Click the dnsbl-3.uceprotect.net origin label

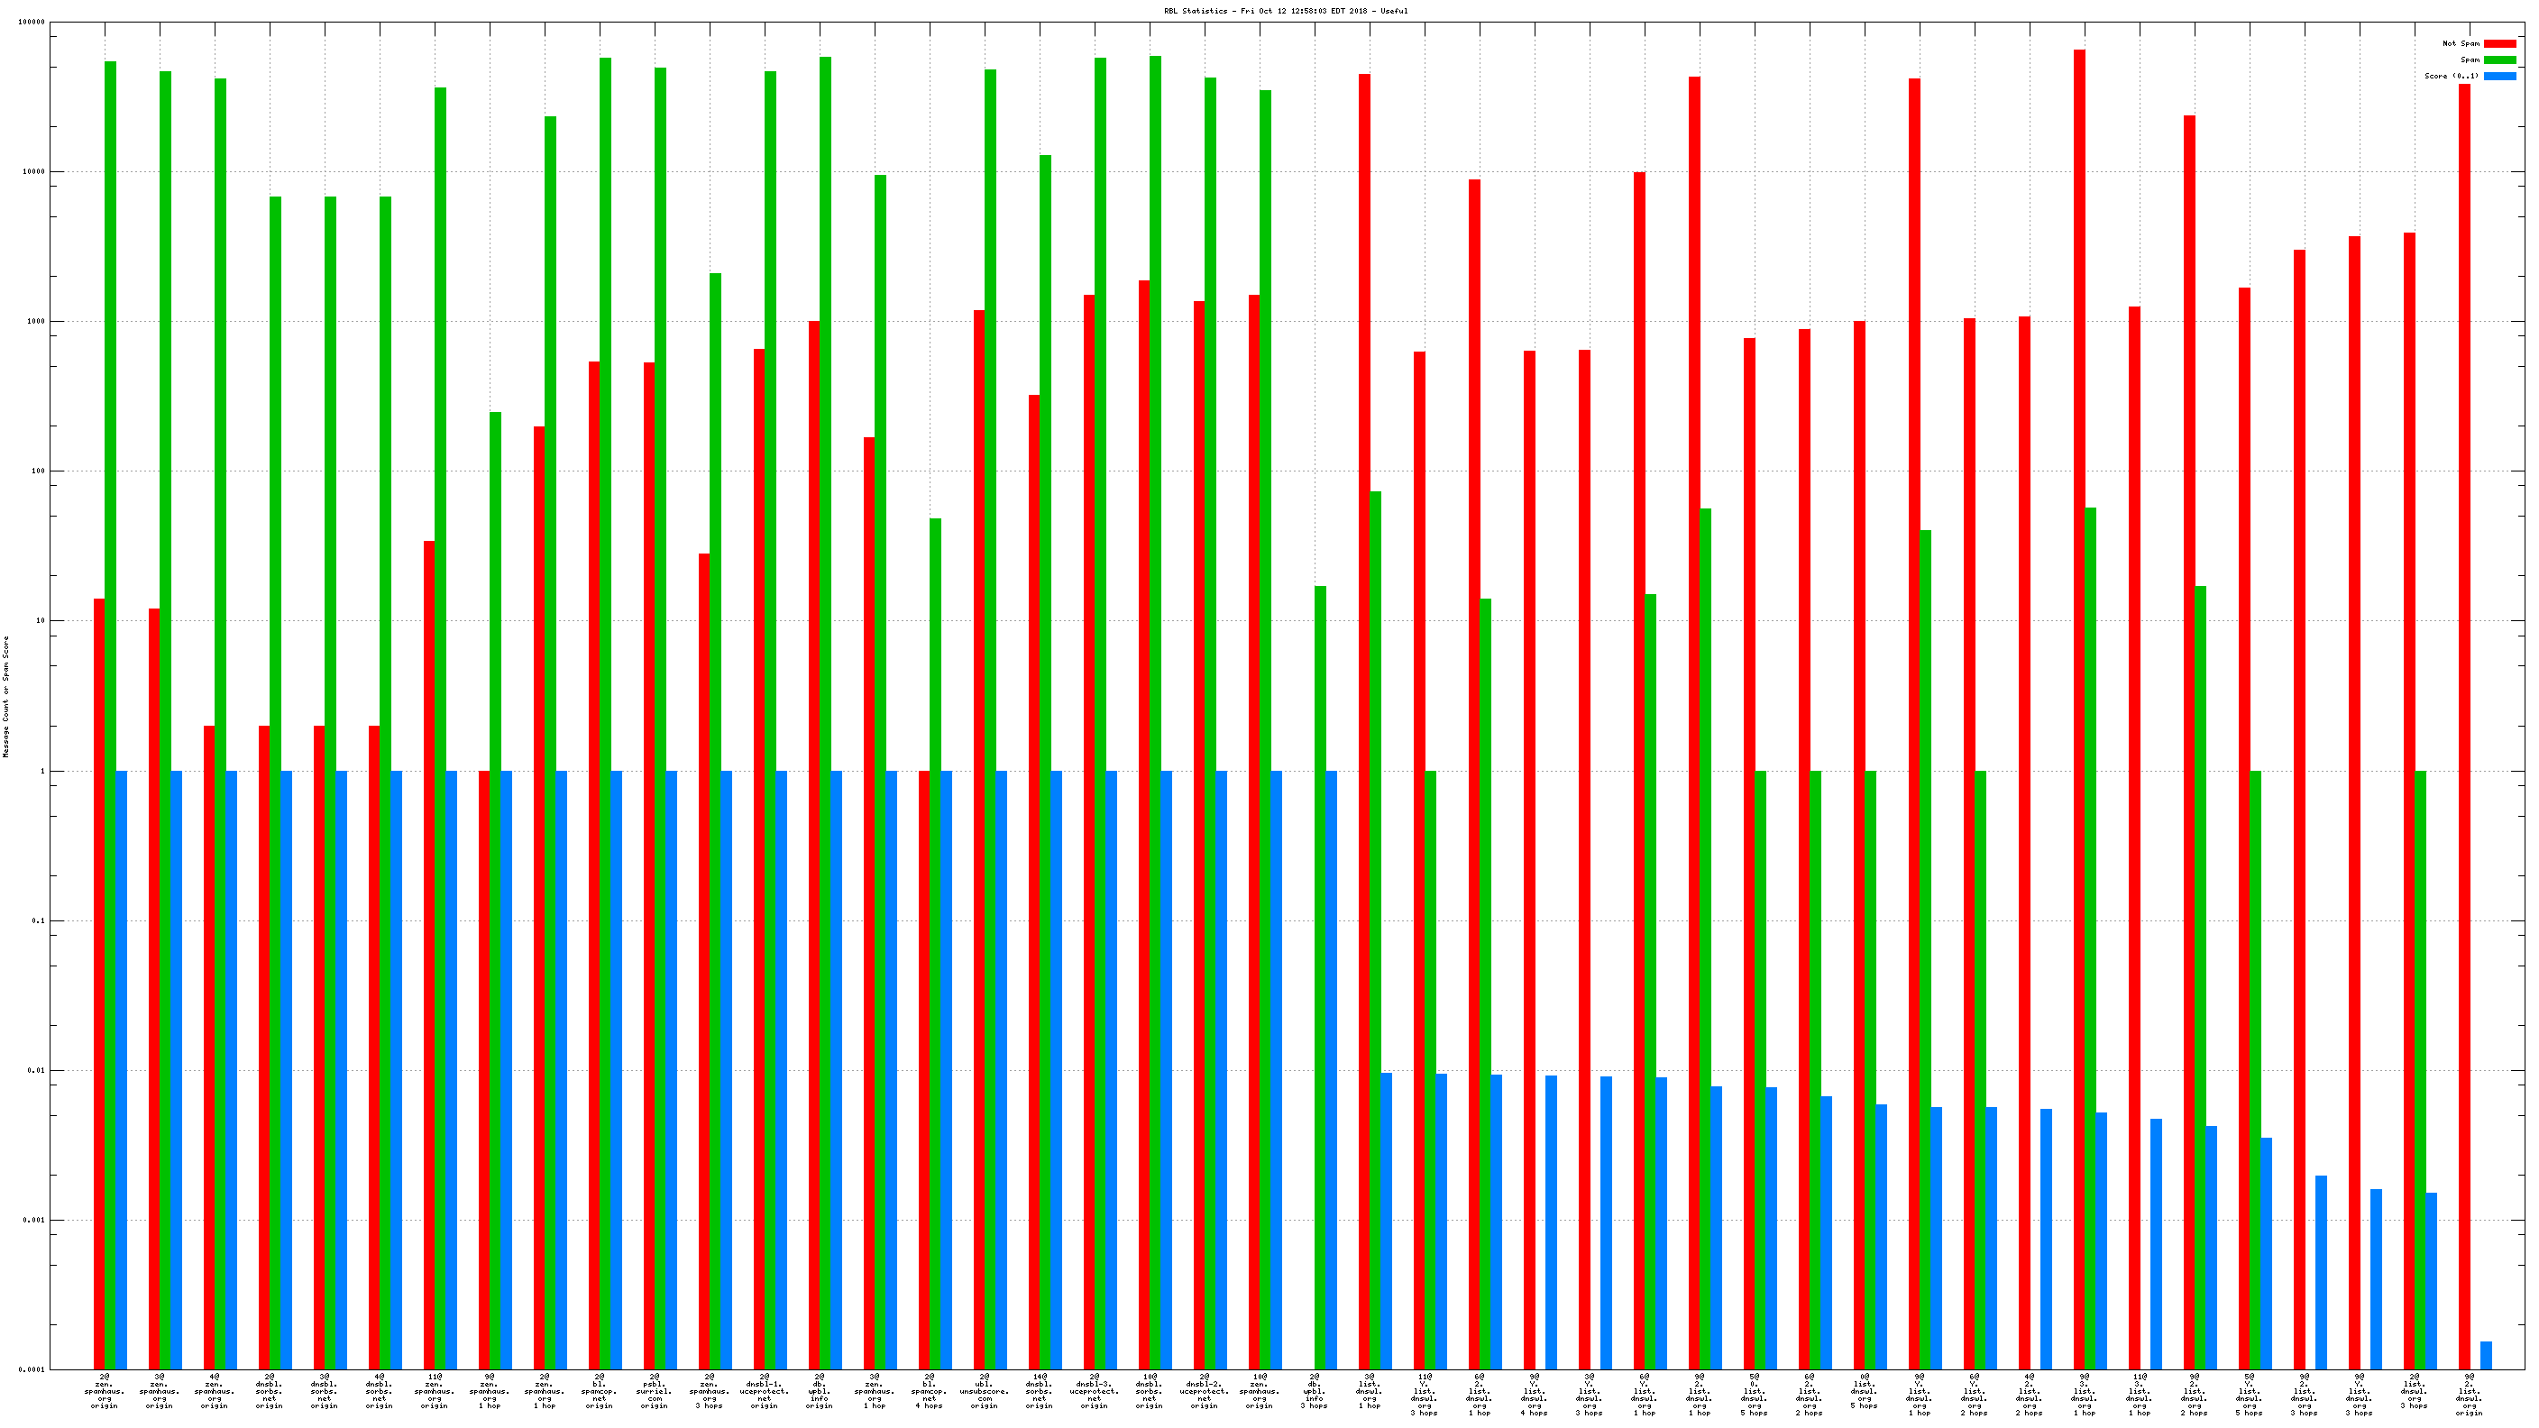point(1094,1390)
